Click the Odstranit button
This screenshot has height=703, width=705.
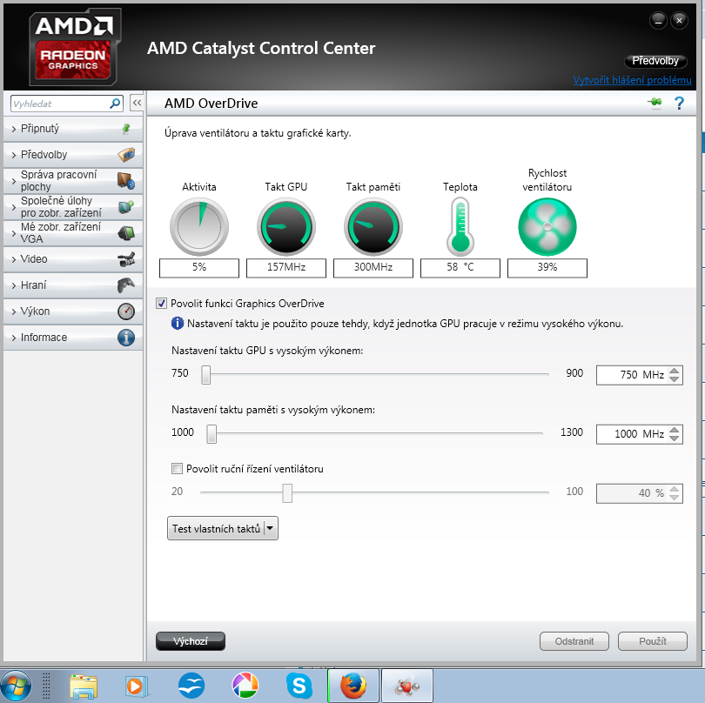574,641
